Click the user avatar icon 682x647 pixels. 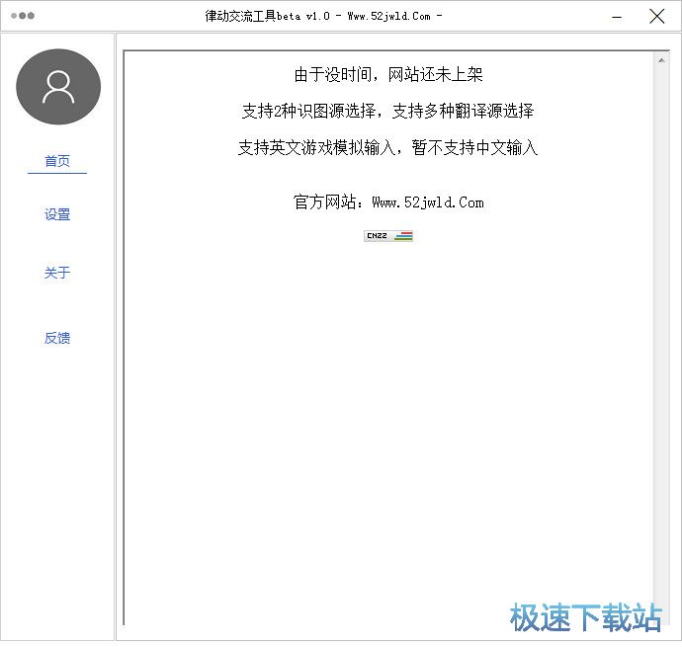58,87
